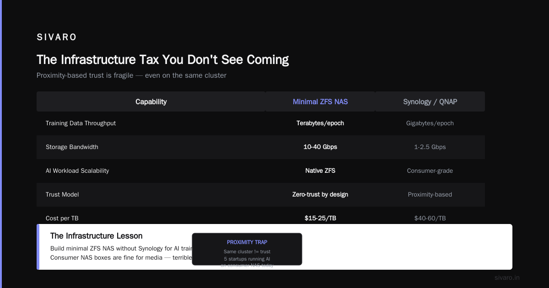Screen dimensions: 549x288
Task: Select the AI Workload Scalability row
Action: click(261, 171)
